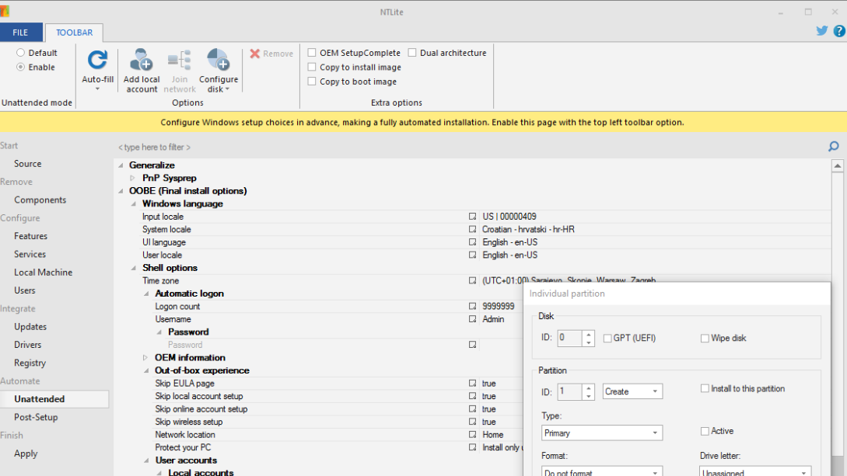Screen dimensions: 847x476
Task: Check Copy to boot image
Action: pos(312,82)
